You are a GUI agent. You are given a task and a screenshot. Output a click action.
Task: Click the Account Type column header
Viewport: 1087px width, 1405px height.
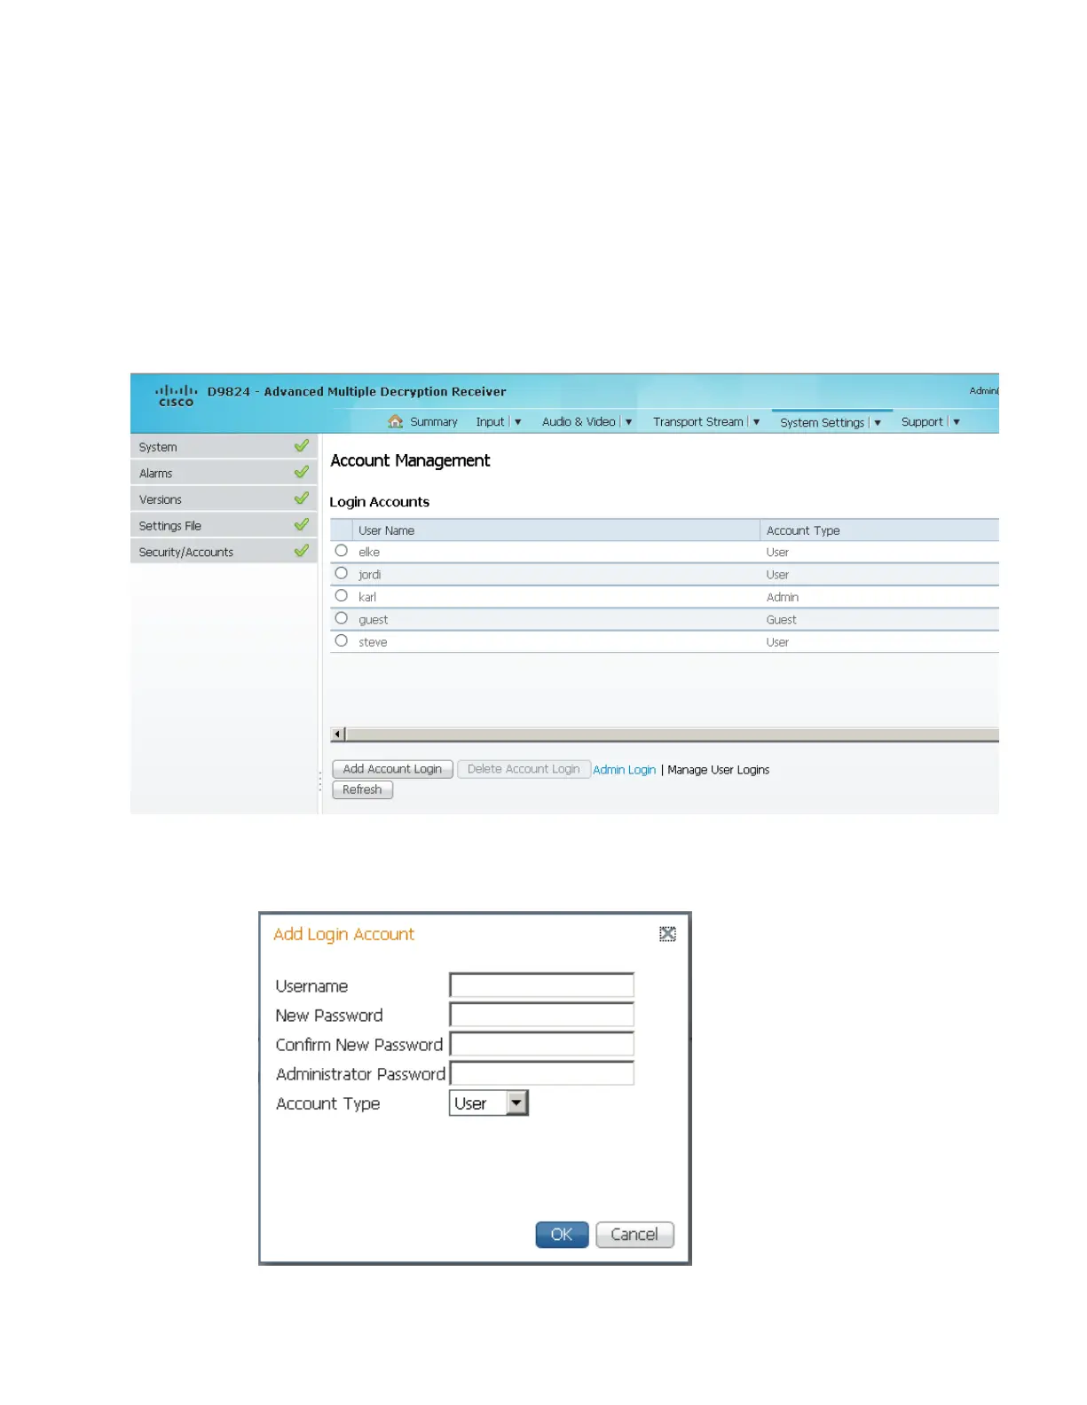[x=880, y=530]
